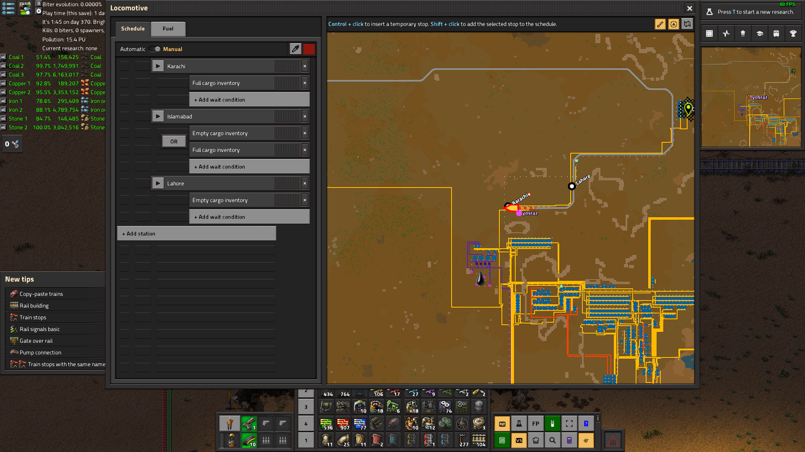Click the magnifier search shortcut
Viewport: 805px width, 452px height.
tap(553, 440)
